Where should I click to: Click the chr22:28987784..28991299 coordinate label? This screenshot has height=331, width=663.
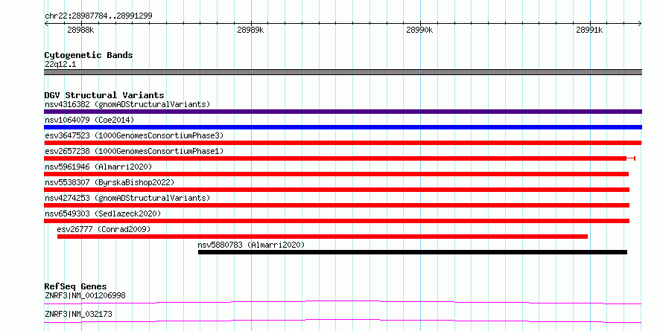(98, 16)
